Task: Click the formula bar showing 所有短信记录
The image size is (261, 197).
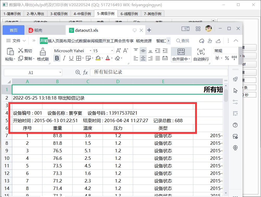Action: click(159, 72)
